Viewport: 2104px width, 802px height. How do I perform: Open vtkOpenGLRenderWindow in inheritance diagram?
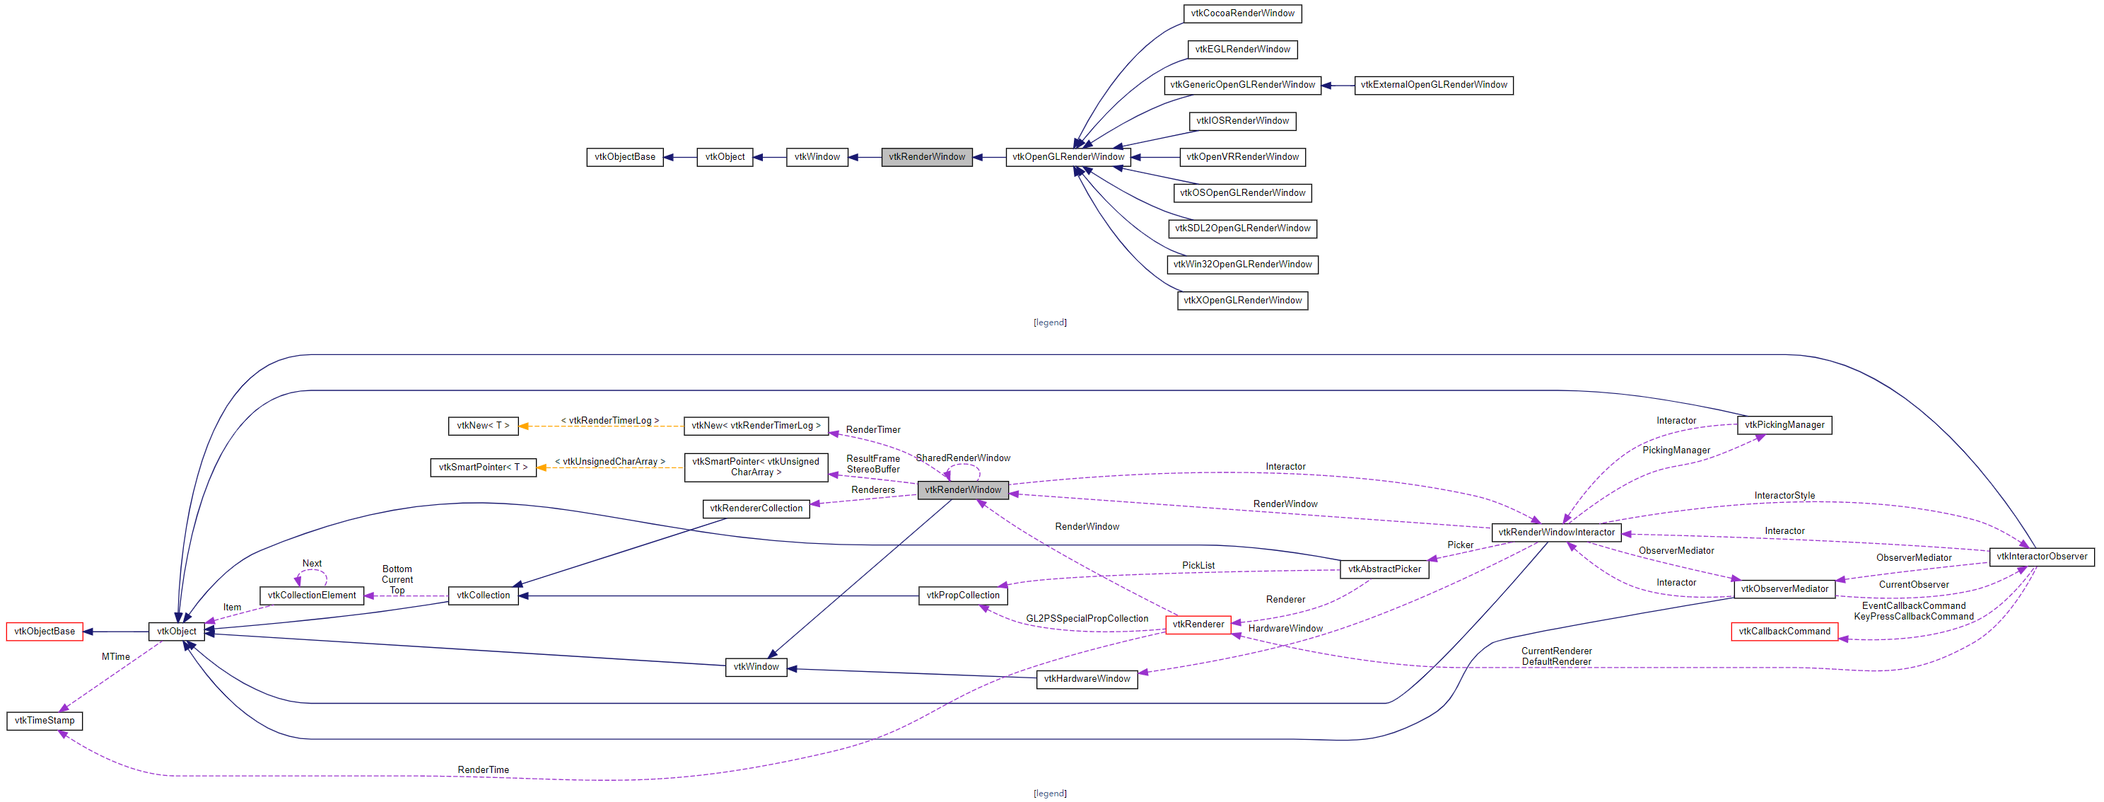point(1068,157)
